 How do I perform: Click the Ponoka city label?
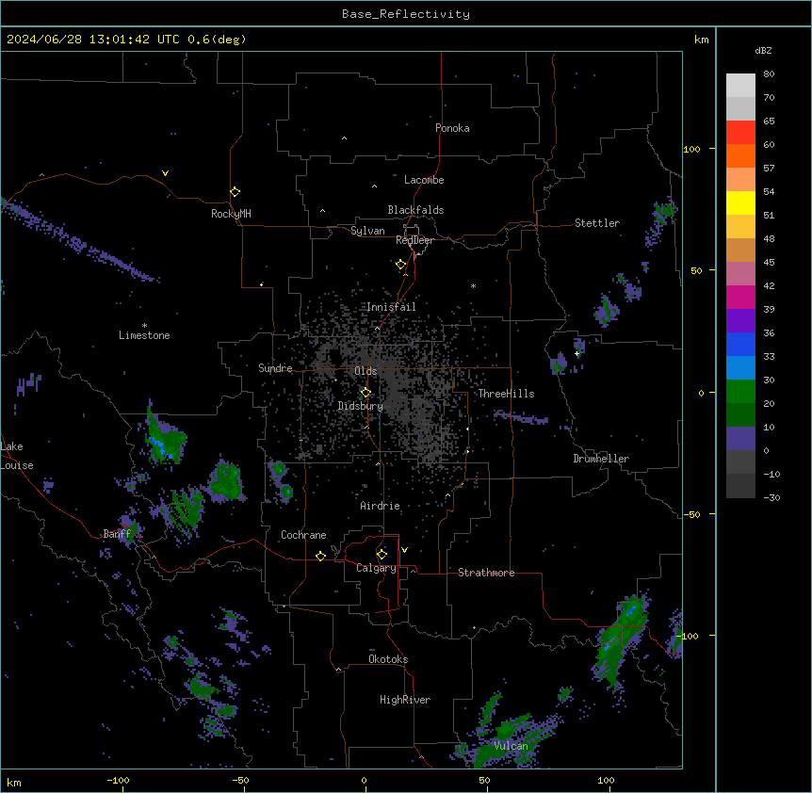[x=452, y=128]
